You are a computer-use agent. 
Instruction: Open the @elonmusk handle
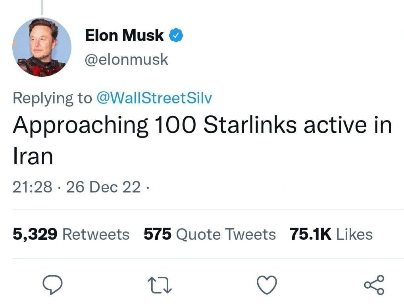pyautogui.click(x=127, y=60)
